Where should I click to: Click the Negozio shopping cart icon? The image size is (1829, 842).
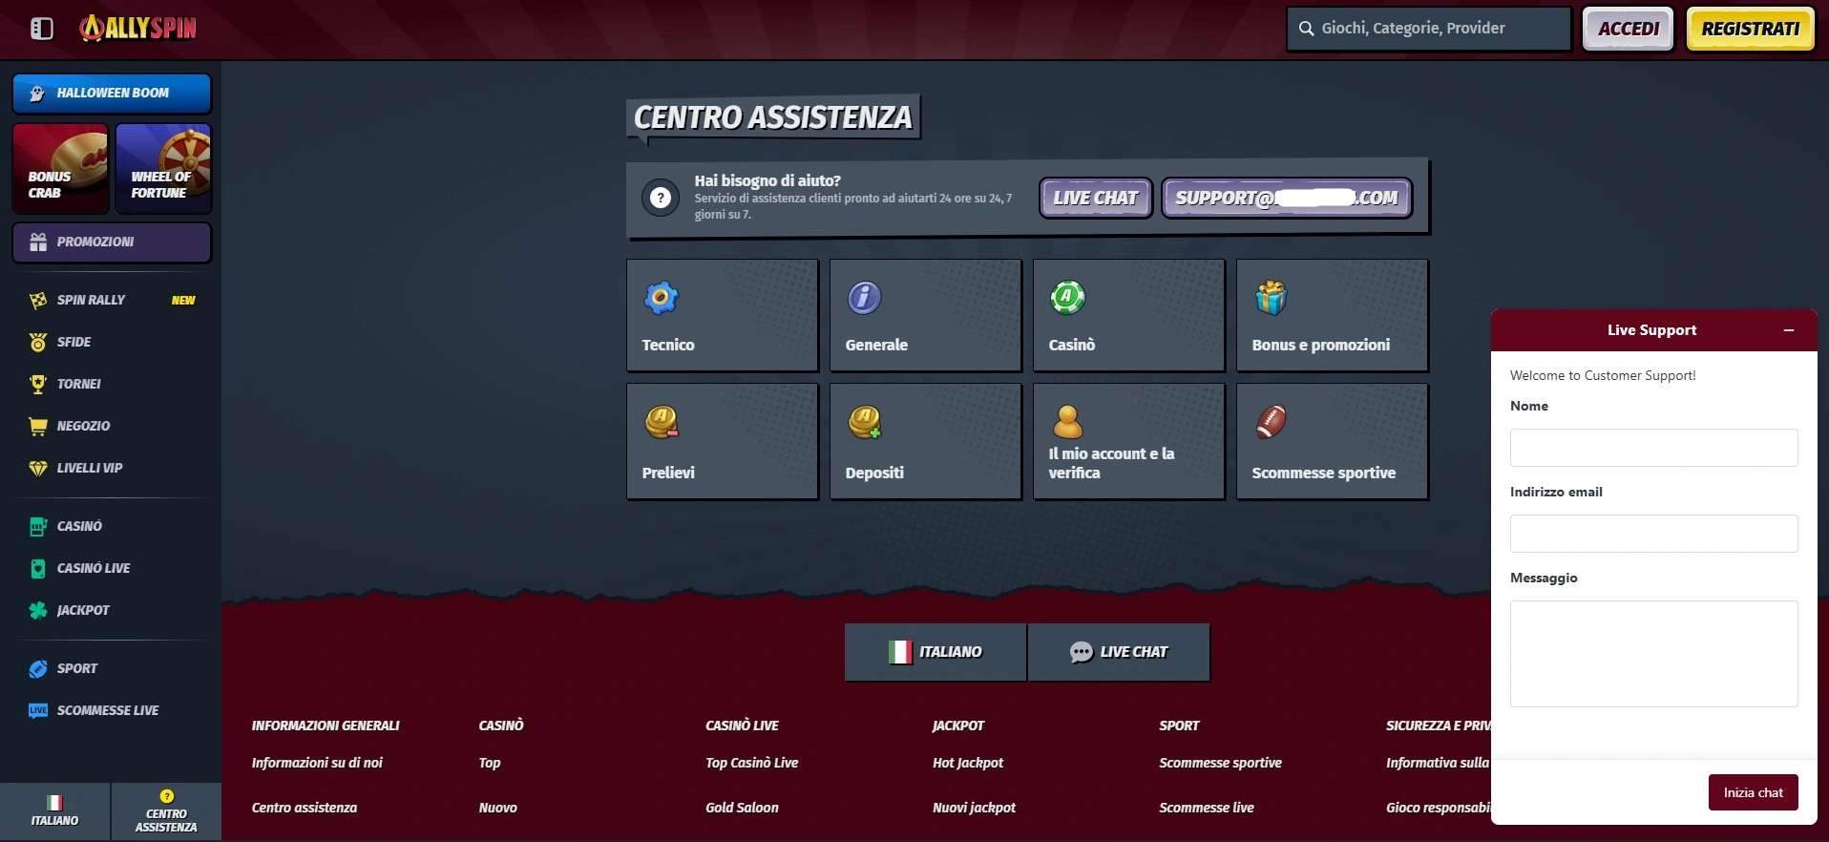point(38,426)
